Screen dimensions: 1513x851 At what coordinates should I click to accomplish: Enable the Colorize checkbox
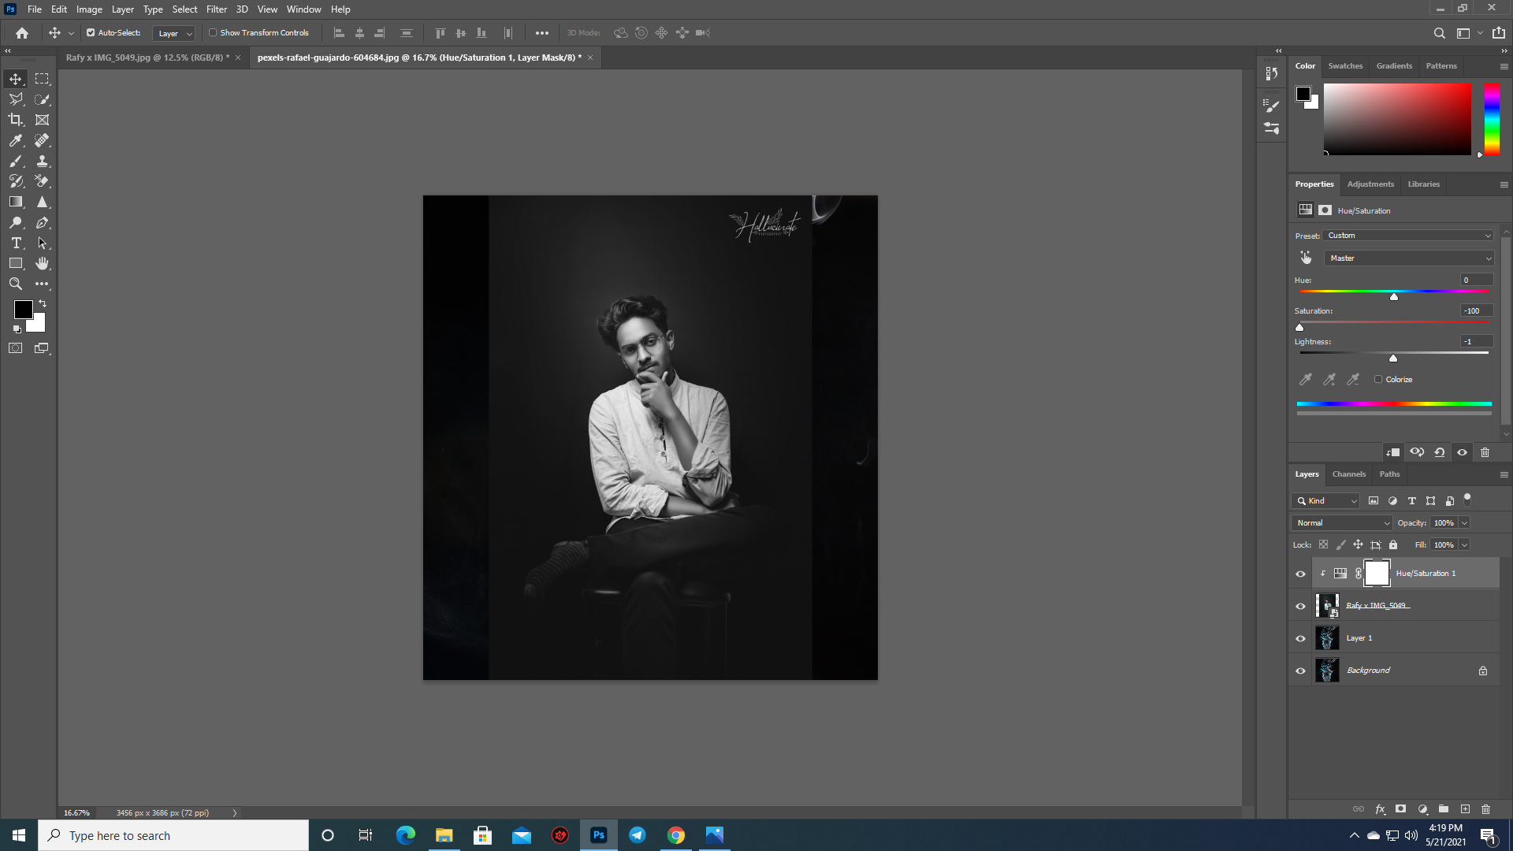(1378, 379)
